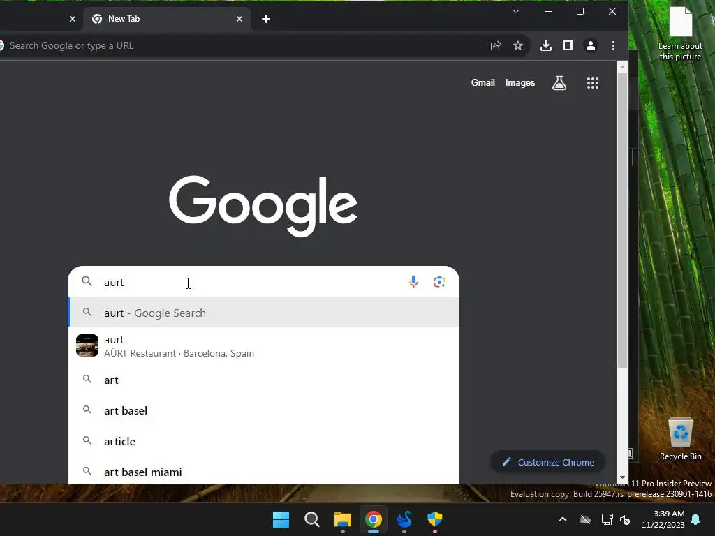Click the page vertical scrollbar thumb
Screen dimensions: 715x536
pyautogui.click(x=622, y=220)
